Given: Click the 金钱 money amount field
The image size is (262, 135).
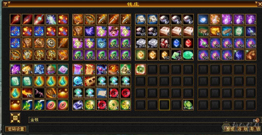Looking at the screenshot, I should click(x=145, y=120).
